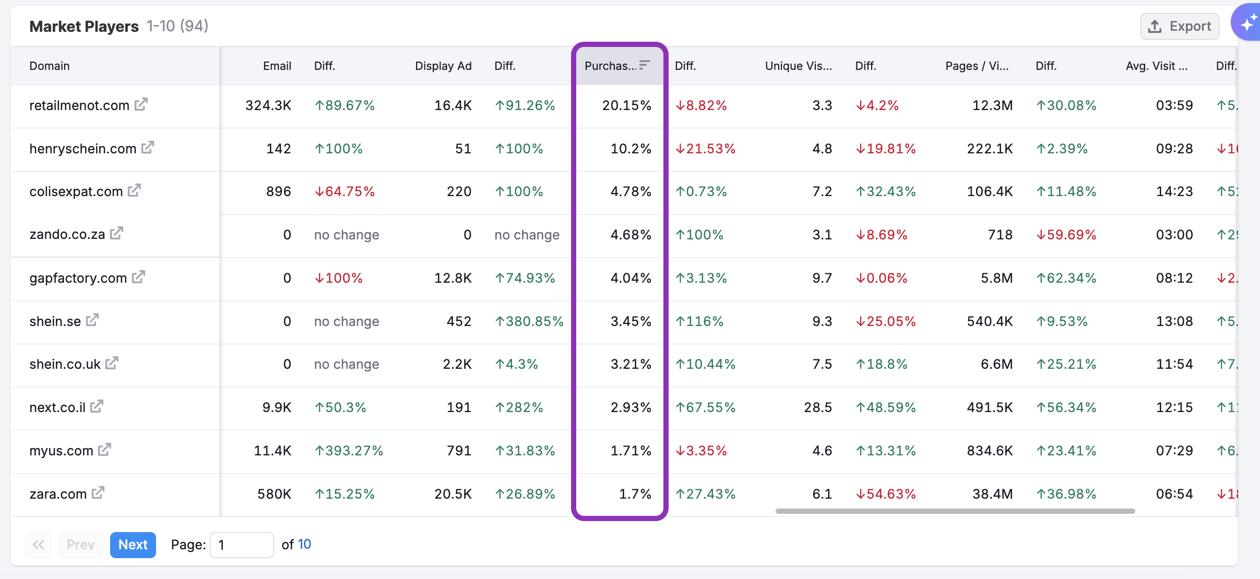Open henryschein.com external link icon
The image size is (1260, 579).
pyautogui.click(x=148, y=148)
